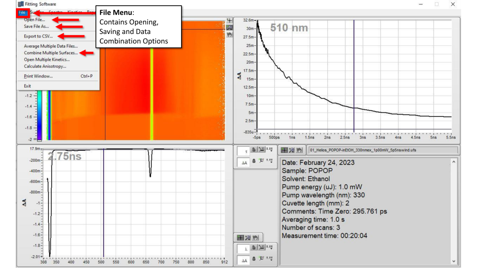Screen dimensions: 477x268
Task: Click the "Cuvette length (mm): 2" line
Action: coord(315,203)
